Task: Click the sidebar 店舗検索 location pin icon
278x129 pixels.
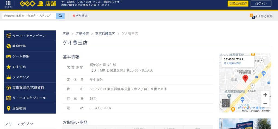Action: [x=8, y=108]
